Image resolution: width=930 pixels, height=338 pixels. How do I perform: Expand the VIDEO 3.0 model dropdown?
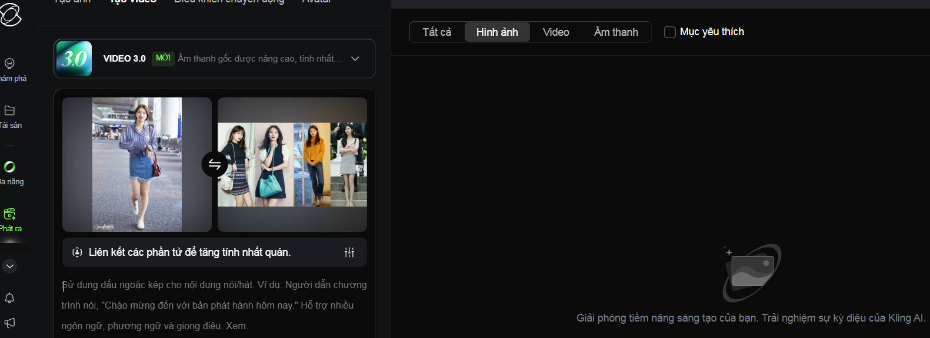355,59
